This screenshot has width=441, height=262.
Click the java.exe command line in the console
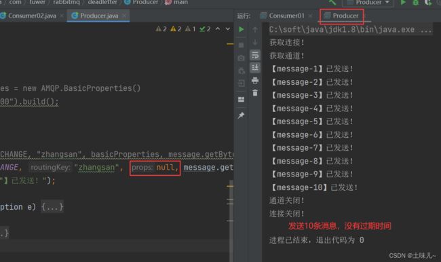(x=351, y=30)
